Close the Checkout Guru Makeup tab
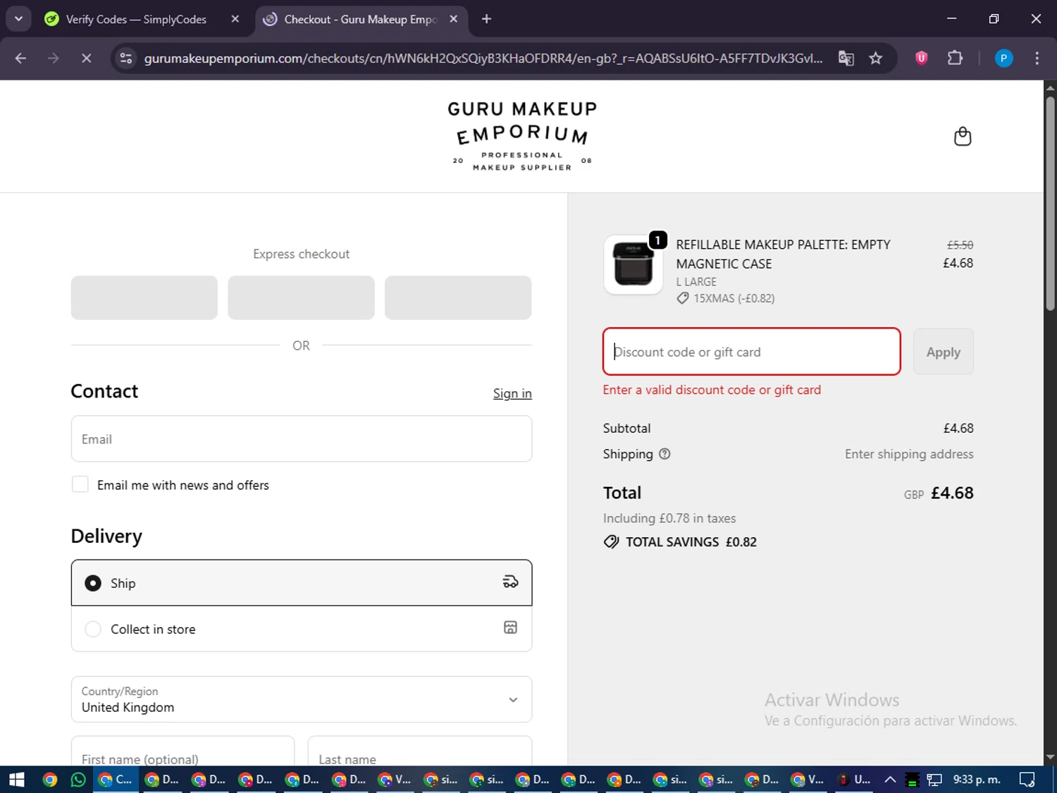This screenshot has height=793, width=1057. (454, 19)
